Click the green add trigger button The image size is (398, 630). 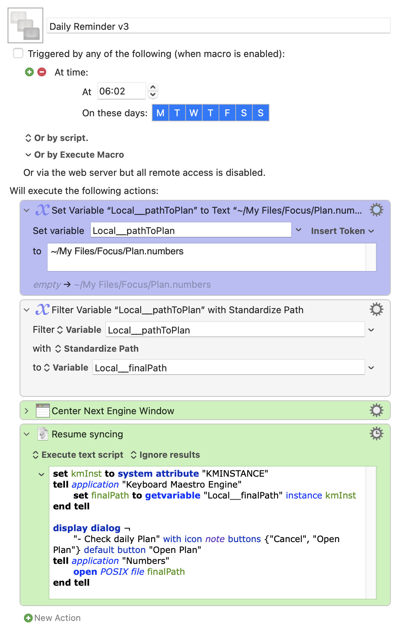[29, 72]
